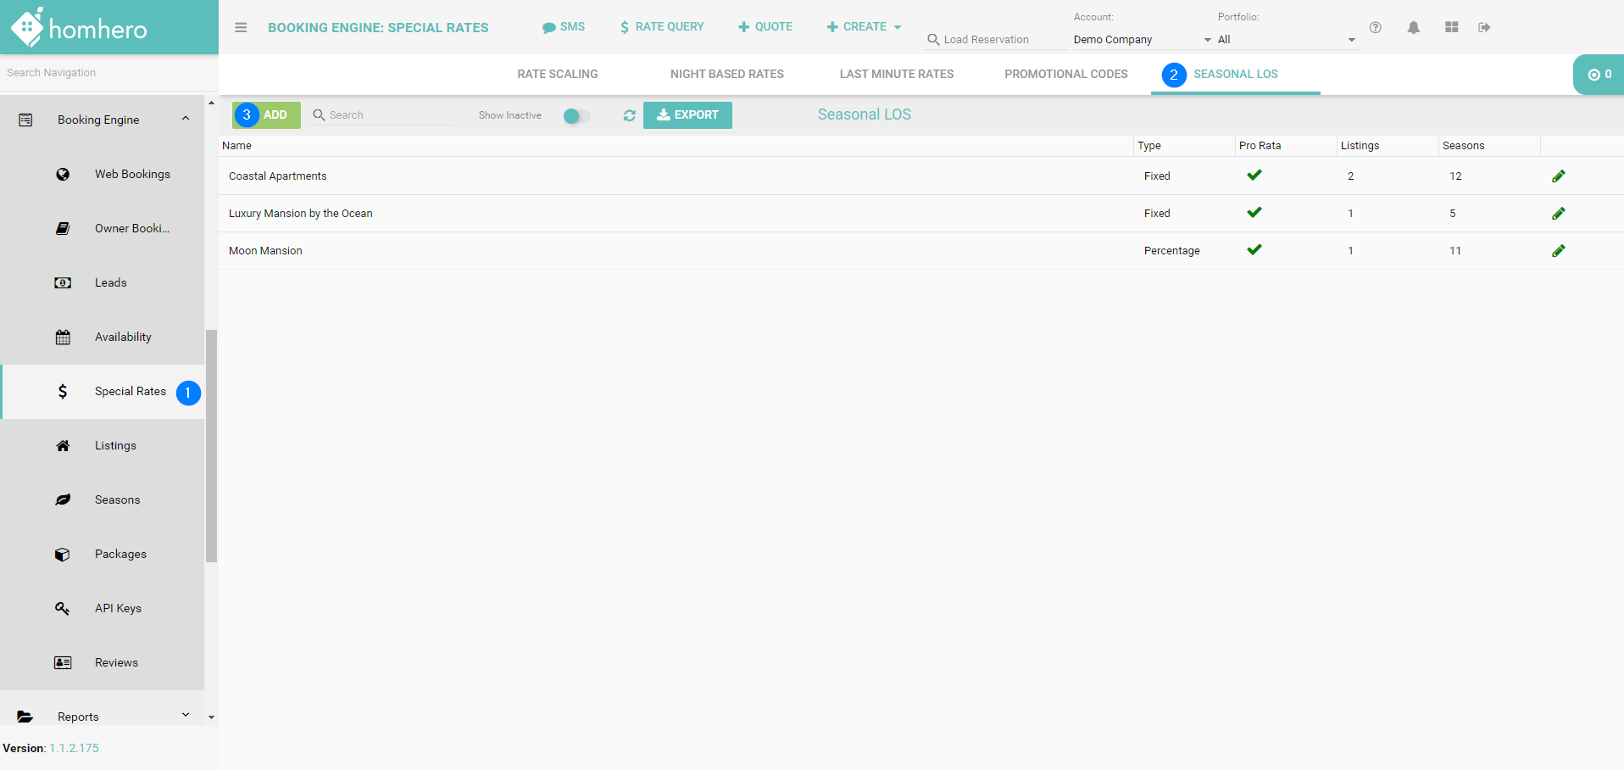
Task: Click the Add button
Action: (x=267, y=115)
